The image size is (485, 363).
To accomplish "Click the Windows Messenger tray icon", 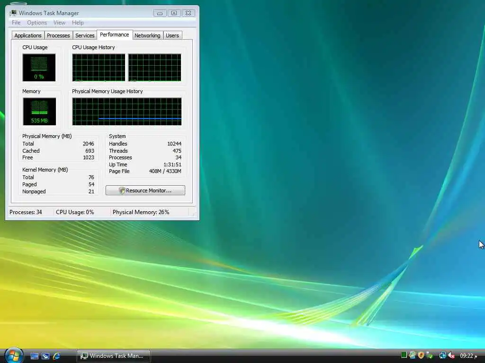I will point(412,355).
